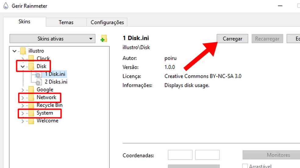
Task: Click the illustro folder icon
Action: (x=23, y=51)
